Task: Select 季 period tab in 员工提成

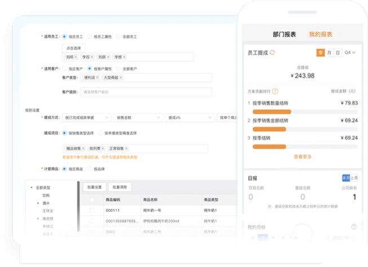Action: point(321,52)
